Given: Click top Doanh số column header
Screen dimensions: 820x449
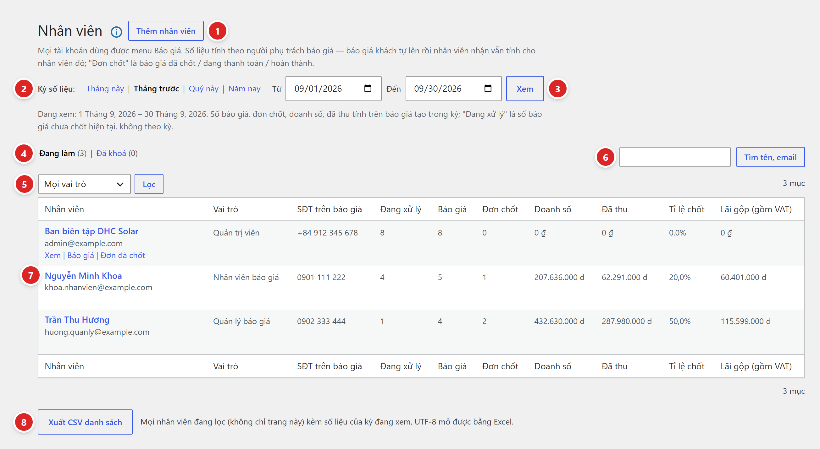Looking at the screenshot, I should pos(553,209).
